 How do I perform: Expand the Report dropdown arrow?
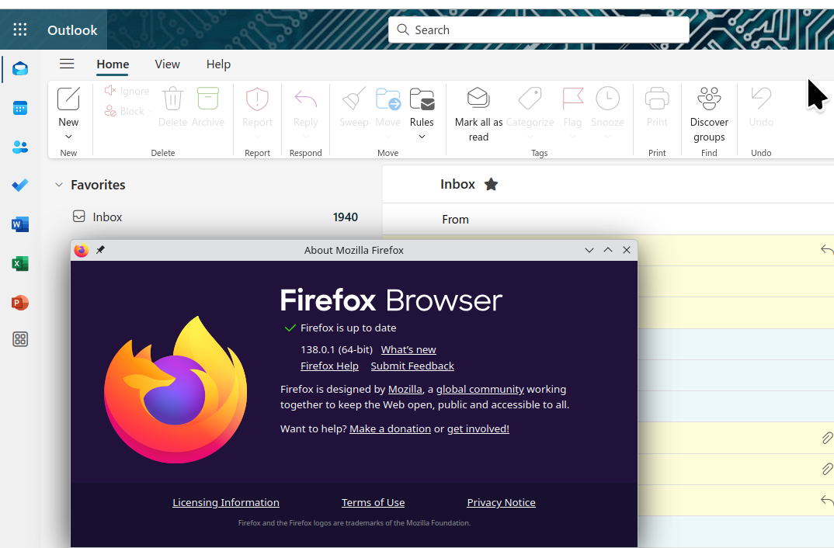258,137
